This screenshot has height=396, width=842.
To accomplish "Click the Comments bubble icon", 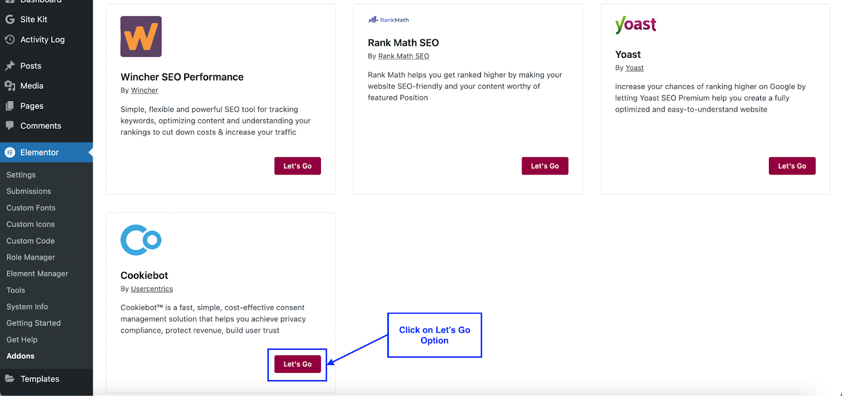I will coord(9,126).
